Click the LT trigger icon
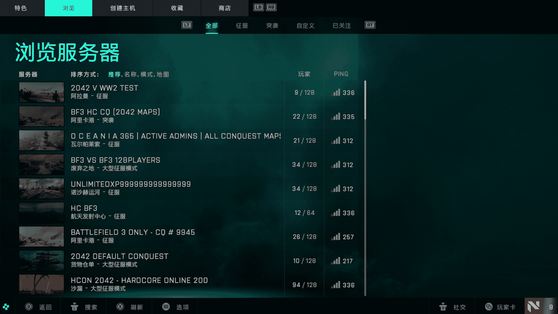Viewport: 558px width, 314px height. (x=187, y=25)
